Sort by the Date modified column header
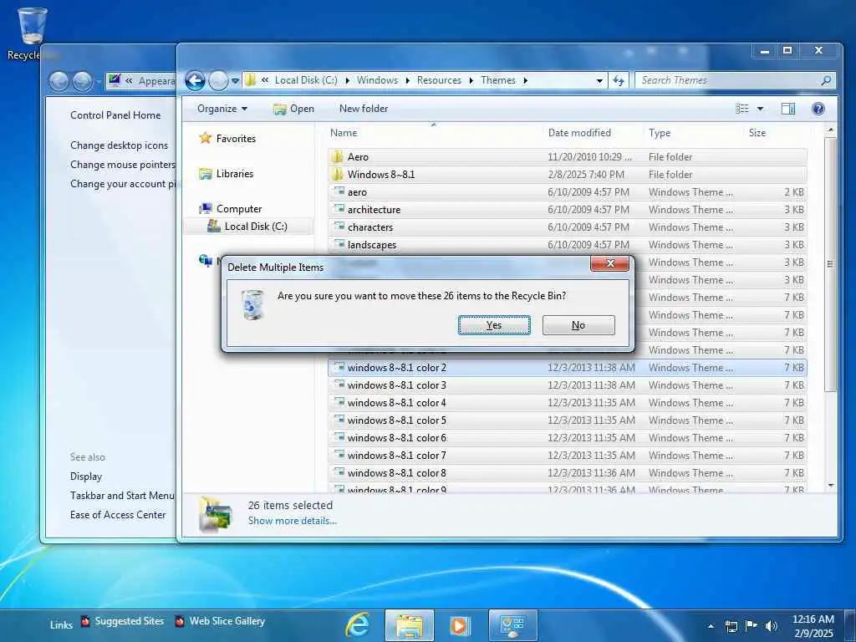Viewport: 856px width, 642px height. coord(579,133)
